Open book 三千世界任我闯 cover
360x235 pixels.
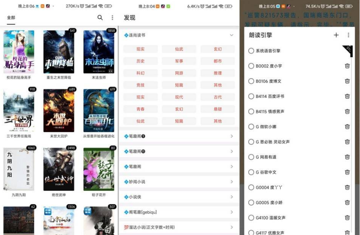(x=19, y=110)
